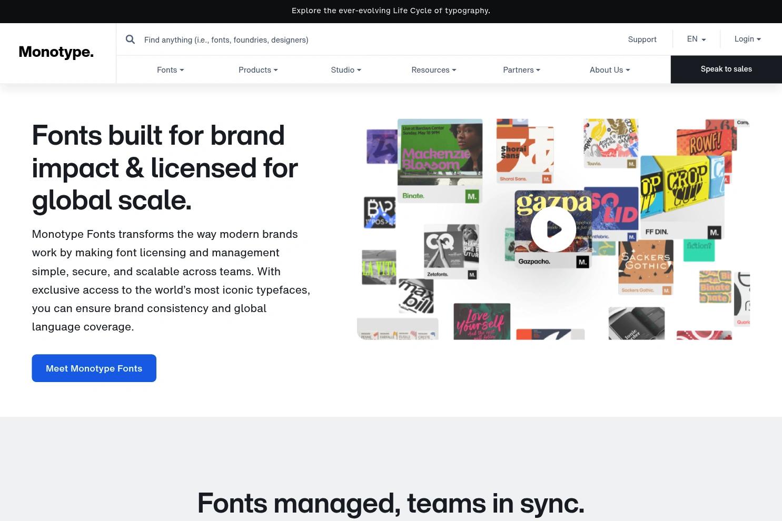Screen dimensions: 782x521
Task: Select the max bill black-and-white card
Action: tap(416, 296)
